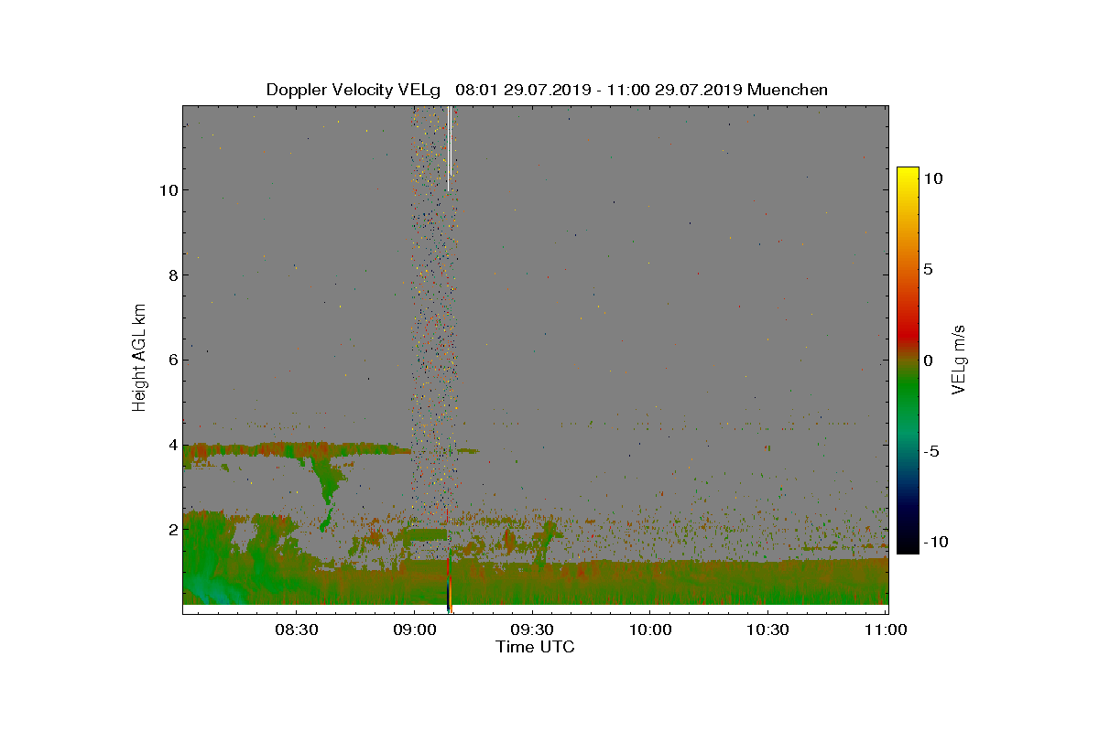Screen dimensions: 1099x732
Task: Click the height axis label '2'
Action: (x=172, y=529)
